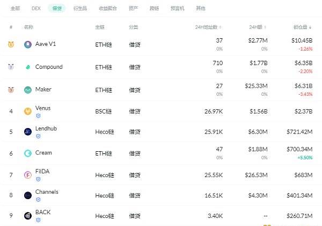
Task: Click the Aave V1 logo icon
Action: pyautogui.click(x=28, y=44)
